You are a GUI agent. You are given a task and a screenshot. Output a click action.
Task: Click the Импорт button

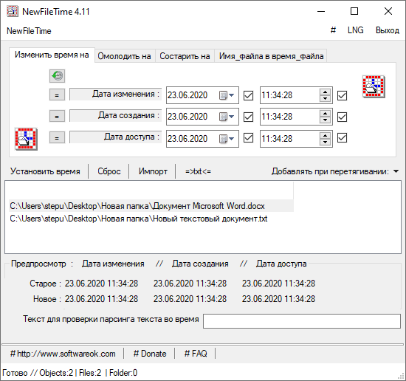(x=153, y=171)
